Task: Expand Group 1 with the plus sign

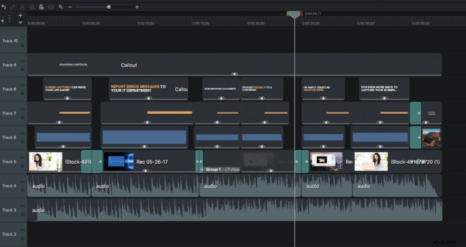Action: coord(202,170)
